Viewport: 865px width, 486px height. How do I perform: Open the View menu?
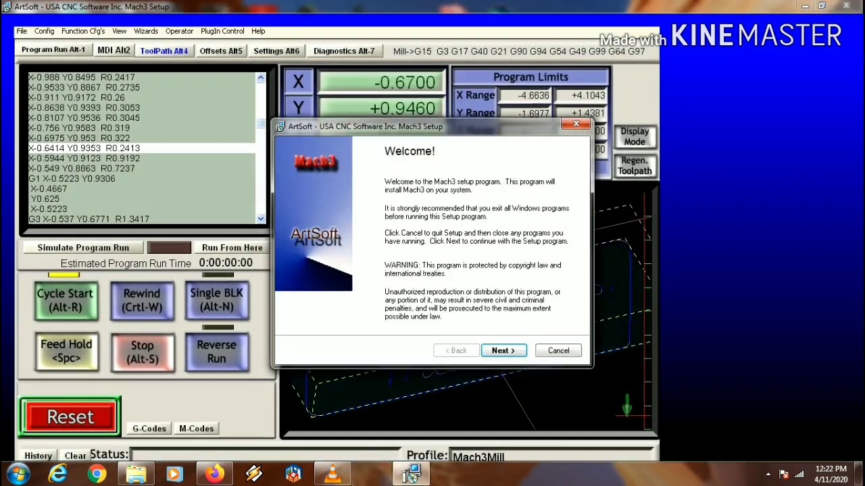(119, 31)
